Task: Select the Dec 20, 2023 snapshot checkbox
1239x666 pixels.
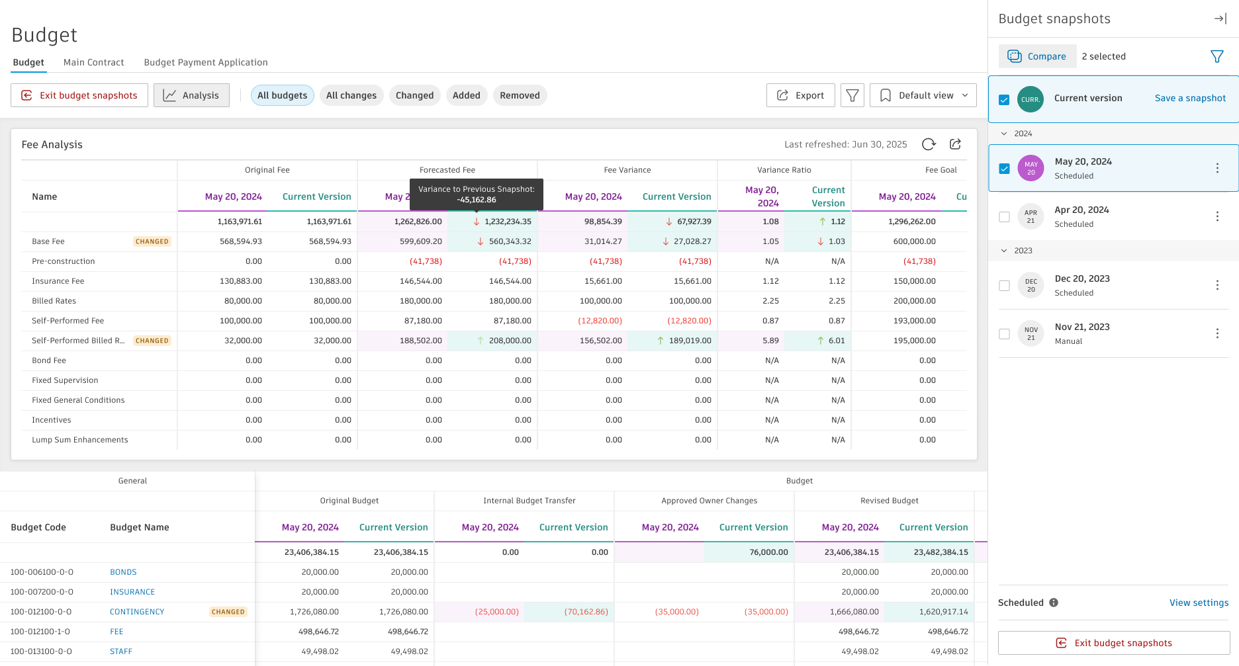Action: coord(1004,286)
